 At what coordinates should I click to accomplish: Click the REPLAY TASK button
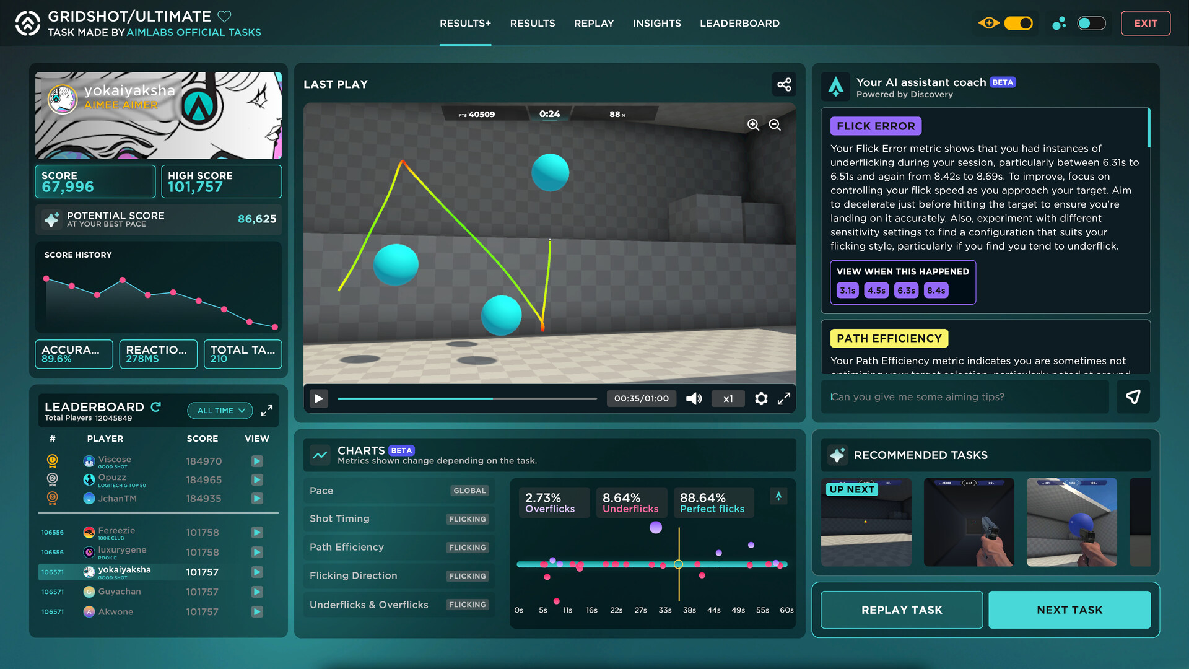pyautogui.click(x=901, y=610)
